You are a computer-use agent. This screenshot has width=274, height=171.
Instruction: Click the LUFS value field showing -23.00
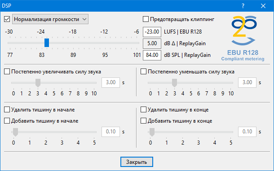pos(152,32)
